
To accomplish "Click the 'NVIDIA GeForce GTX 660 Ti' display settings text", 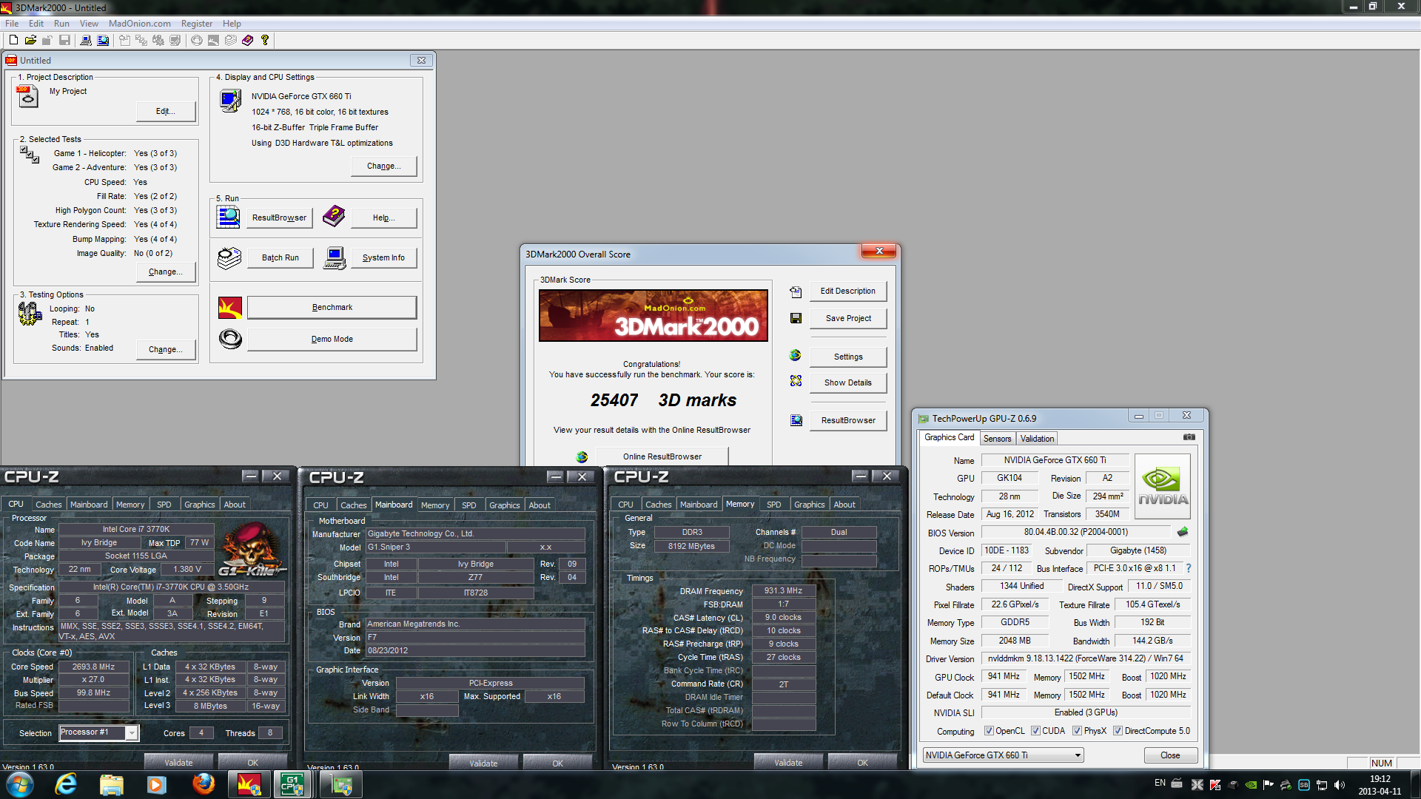I will point(301,97).
